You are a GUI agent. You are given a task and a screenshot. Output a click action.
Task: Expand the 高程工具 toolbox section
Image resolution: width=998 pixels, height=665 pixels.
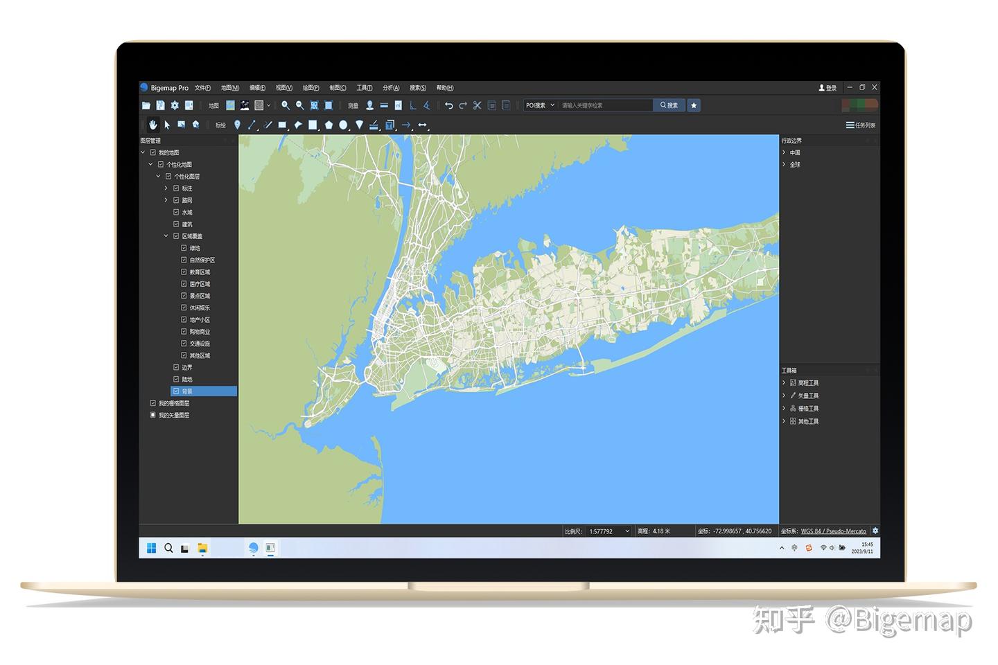tap(784, 382)
